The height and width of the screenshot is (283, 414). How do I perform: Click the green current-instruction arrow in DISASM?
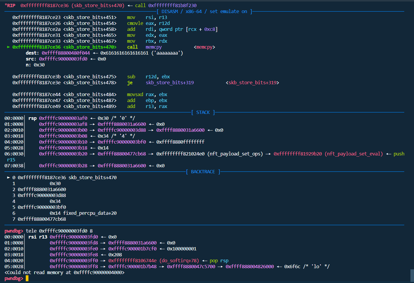9,47
